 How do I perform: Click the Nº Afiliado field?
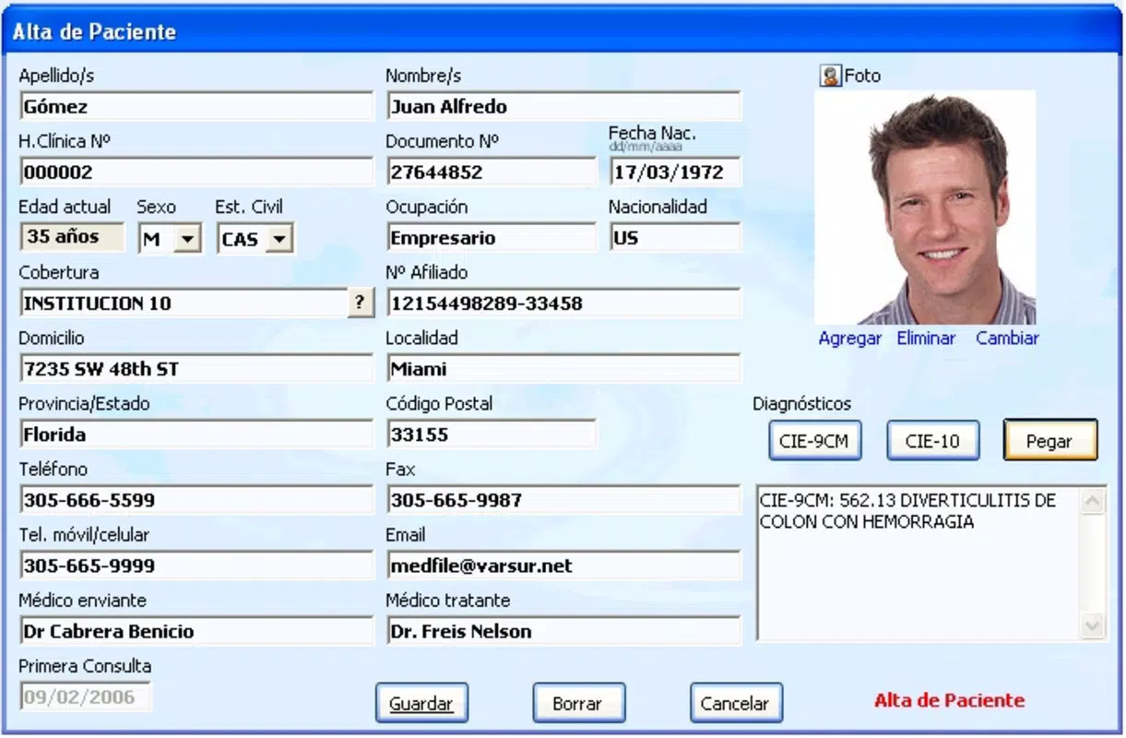563,303
